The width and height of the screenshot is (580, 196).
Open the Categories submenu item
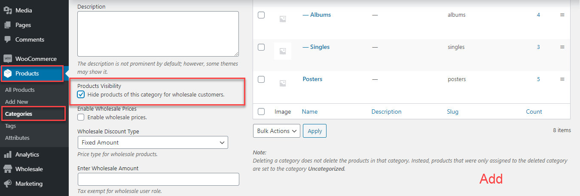coord(18,114)
